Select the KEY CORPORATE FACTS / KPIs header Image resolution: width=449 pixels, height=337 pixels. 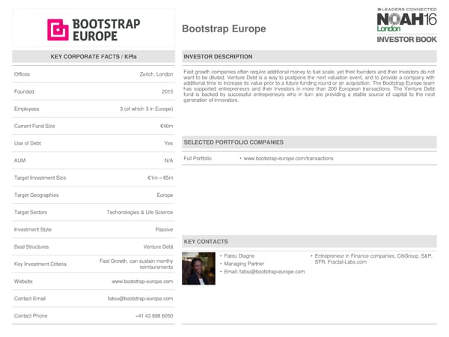coord(94,57)
